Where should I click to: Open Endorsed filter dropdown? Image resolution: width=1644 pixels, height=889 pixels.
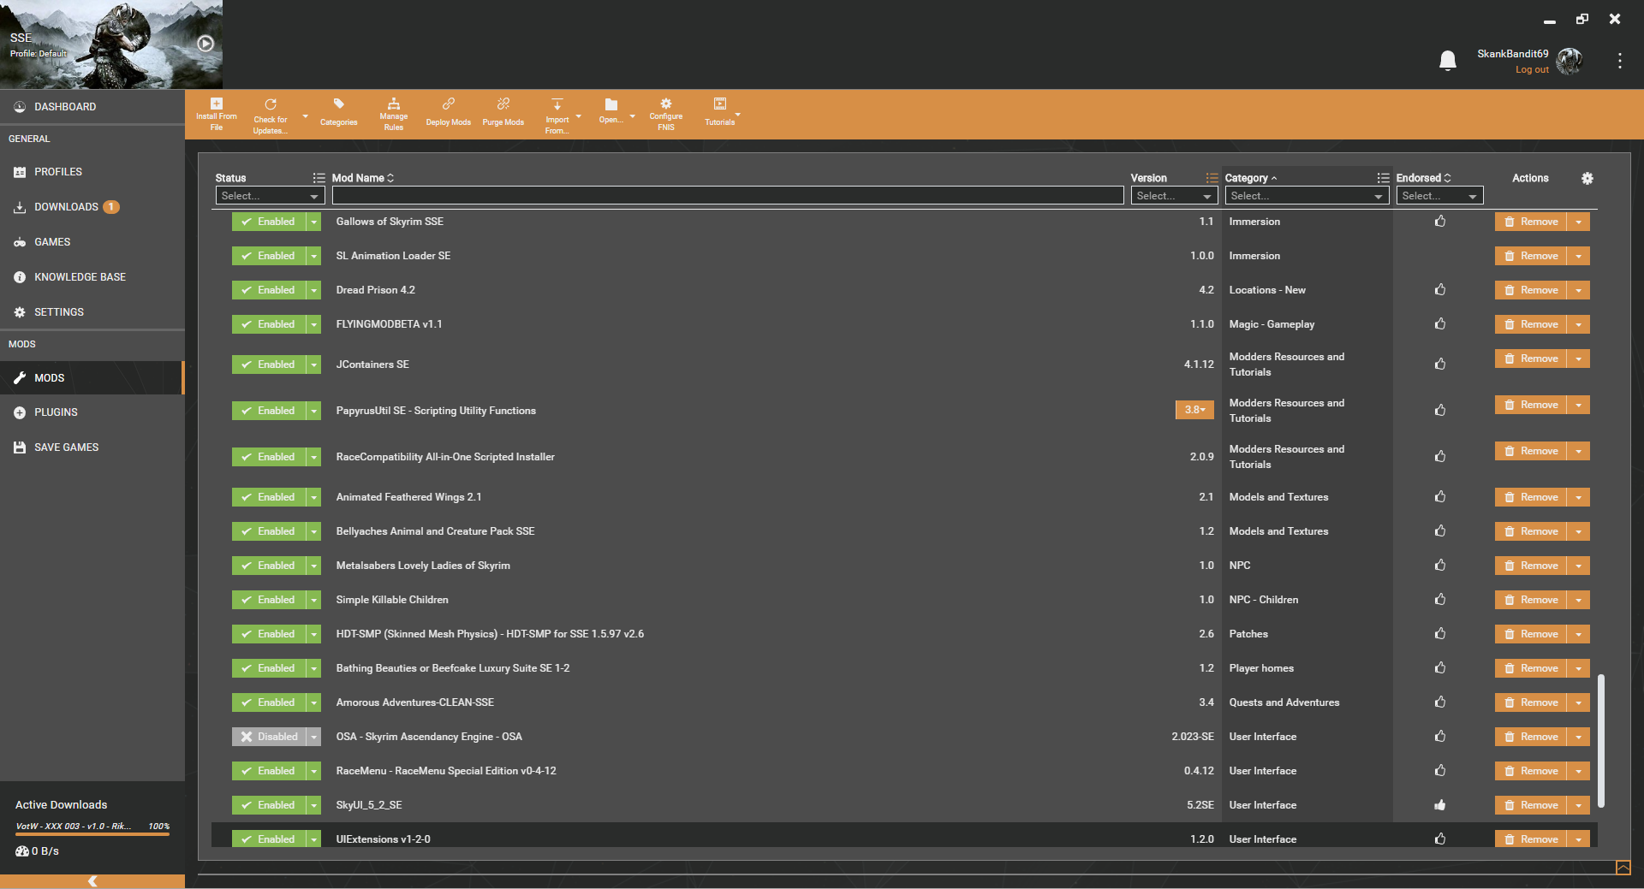(x=1439, y=196)
